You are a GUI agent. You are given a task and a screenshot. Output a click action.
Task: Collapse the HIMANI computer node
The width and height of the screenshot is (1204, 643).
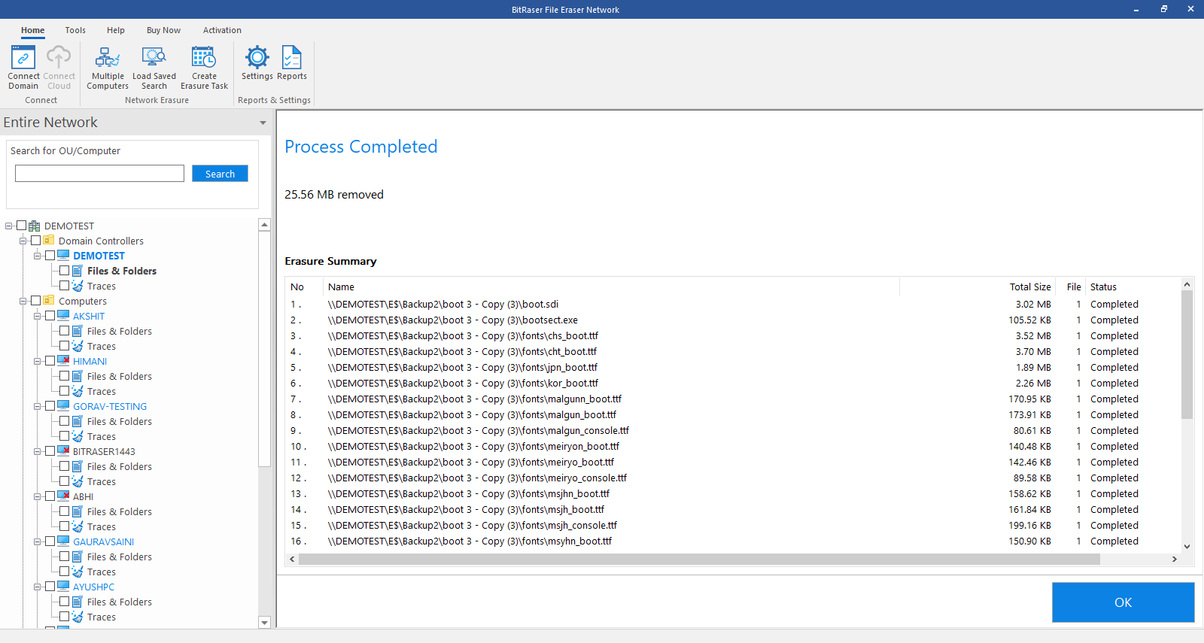click(x=38, y=361)
